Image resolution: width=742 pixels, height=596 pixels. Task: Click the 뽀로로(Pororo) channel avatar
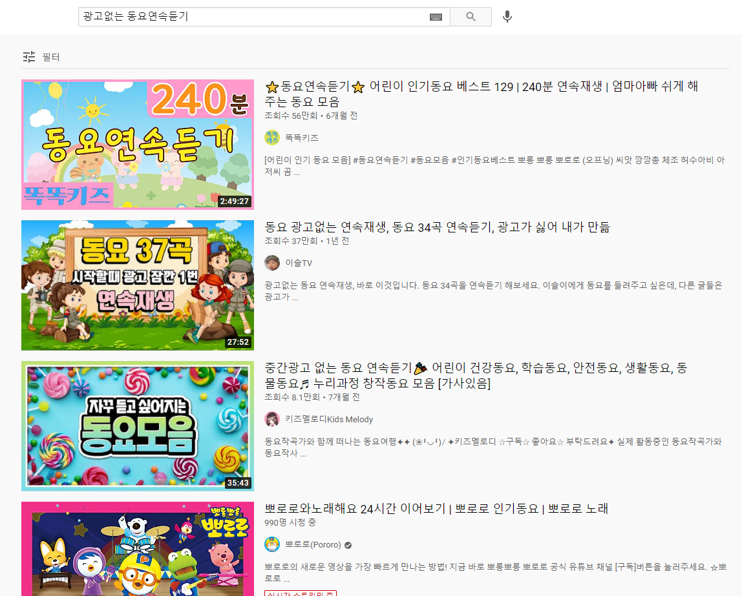(272, 544)
